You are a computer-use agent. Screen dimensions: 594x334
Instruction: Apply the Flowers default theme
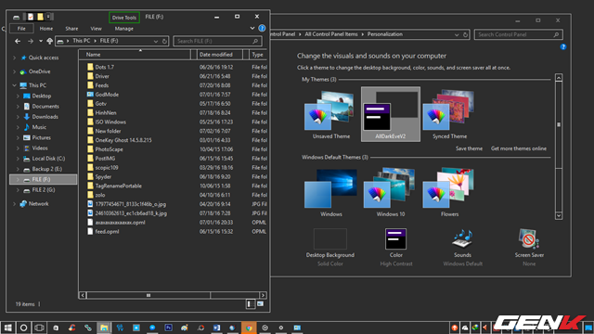click(449, 192)
